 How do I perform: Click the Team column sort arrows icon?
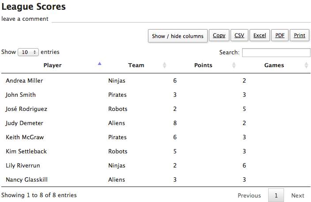tap(164, 65)
